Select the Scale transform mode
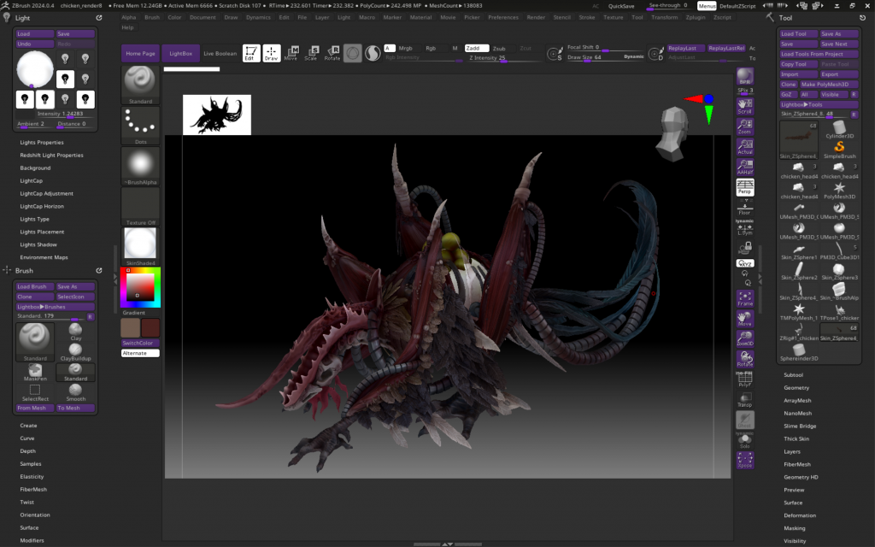 pos(311,53)
